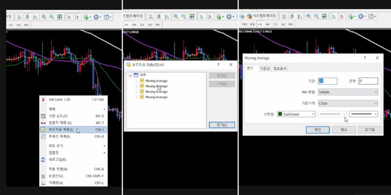Image resolution: width=391 pixels, height=195 pixels.
Task: Open DarkGreen color picker dropdown
Action: pyautogui.click(x=296, y=114)
